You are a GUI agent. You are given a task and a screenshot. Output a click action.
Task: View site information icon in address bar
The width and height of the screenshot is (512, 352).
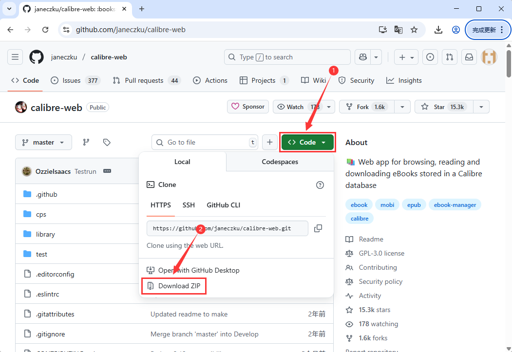[66, 30]
